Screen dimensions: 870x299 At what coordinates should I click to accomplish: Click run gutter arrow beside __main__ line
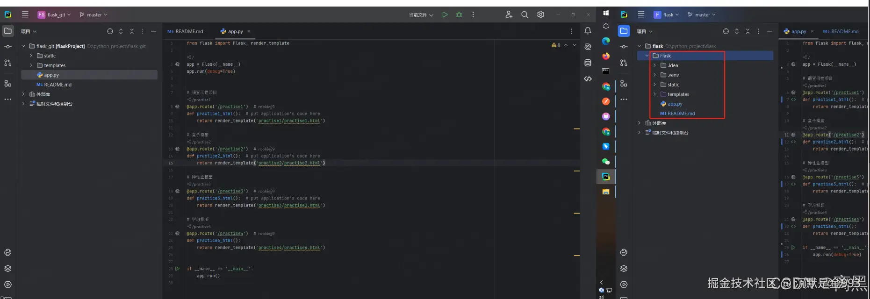tap(177, 269)
